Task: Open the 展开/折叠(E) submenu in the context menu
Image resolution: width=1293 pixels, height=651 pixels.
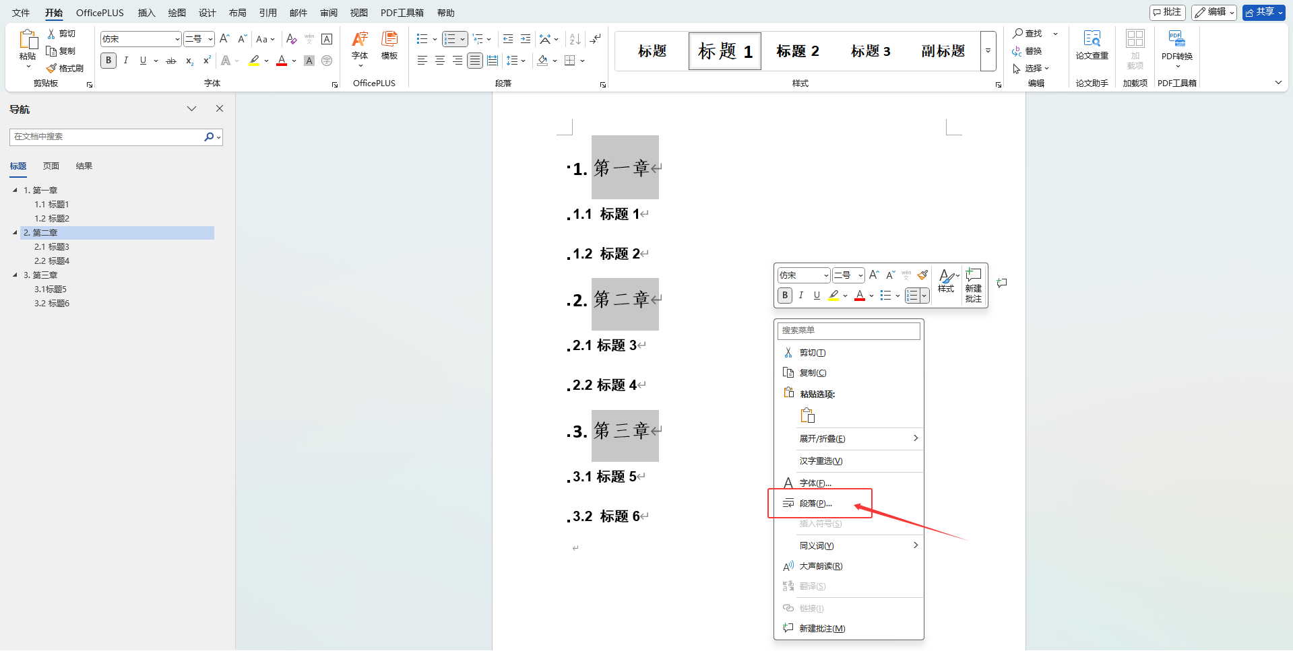Action: 849,438
